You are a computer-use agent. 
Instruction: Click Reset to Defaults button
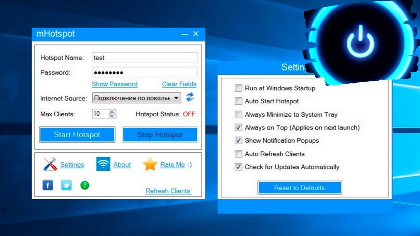click(x=300, y=188)
